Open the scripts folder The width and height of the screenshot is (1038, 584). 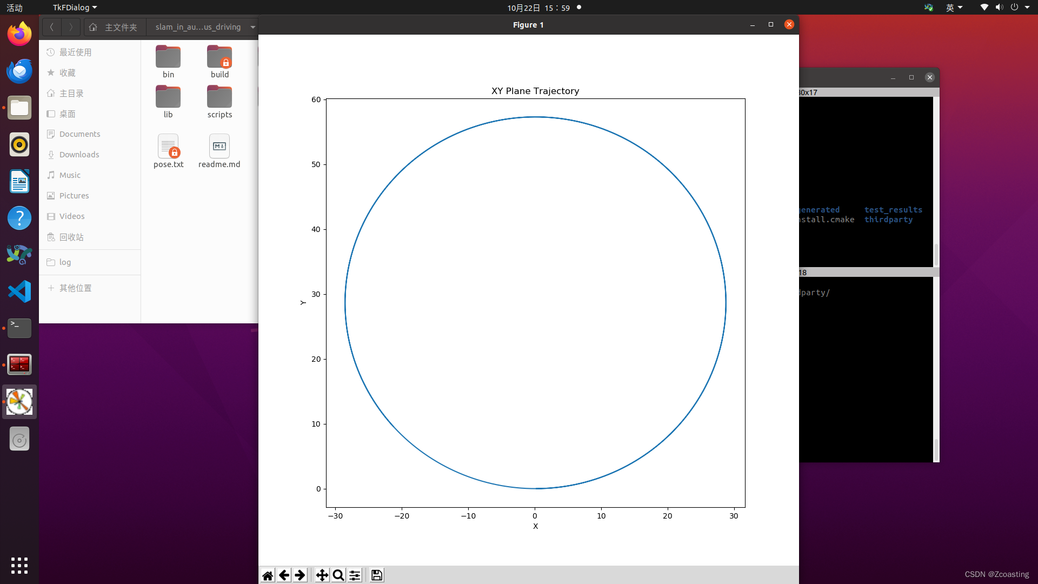click(x=219, y=101)
